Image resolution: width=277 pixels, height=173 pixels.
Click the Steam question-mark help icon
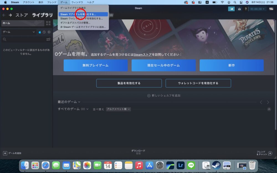pos(246,9)
